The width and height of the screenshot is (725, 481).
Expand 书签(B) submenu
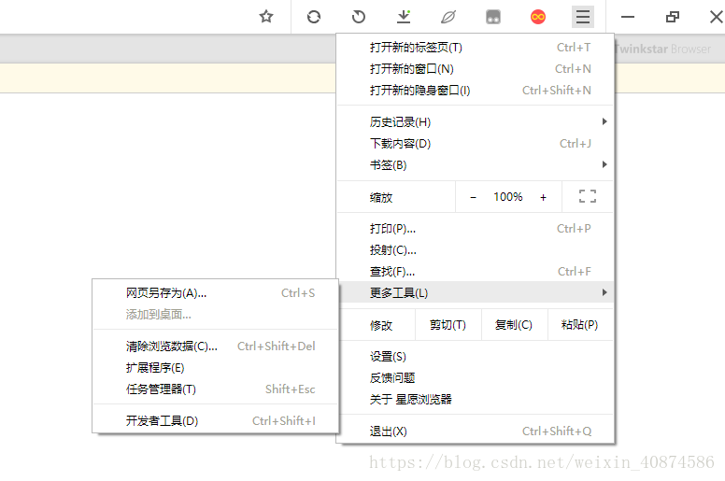[475, 165]
